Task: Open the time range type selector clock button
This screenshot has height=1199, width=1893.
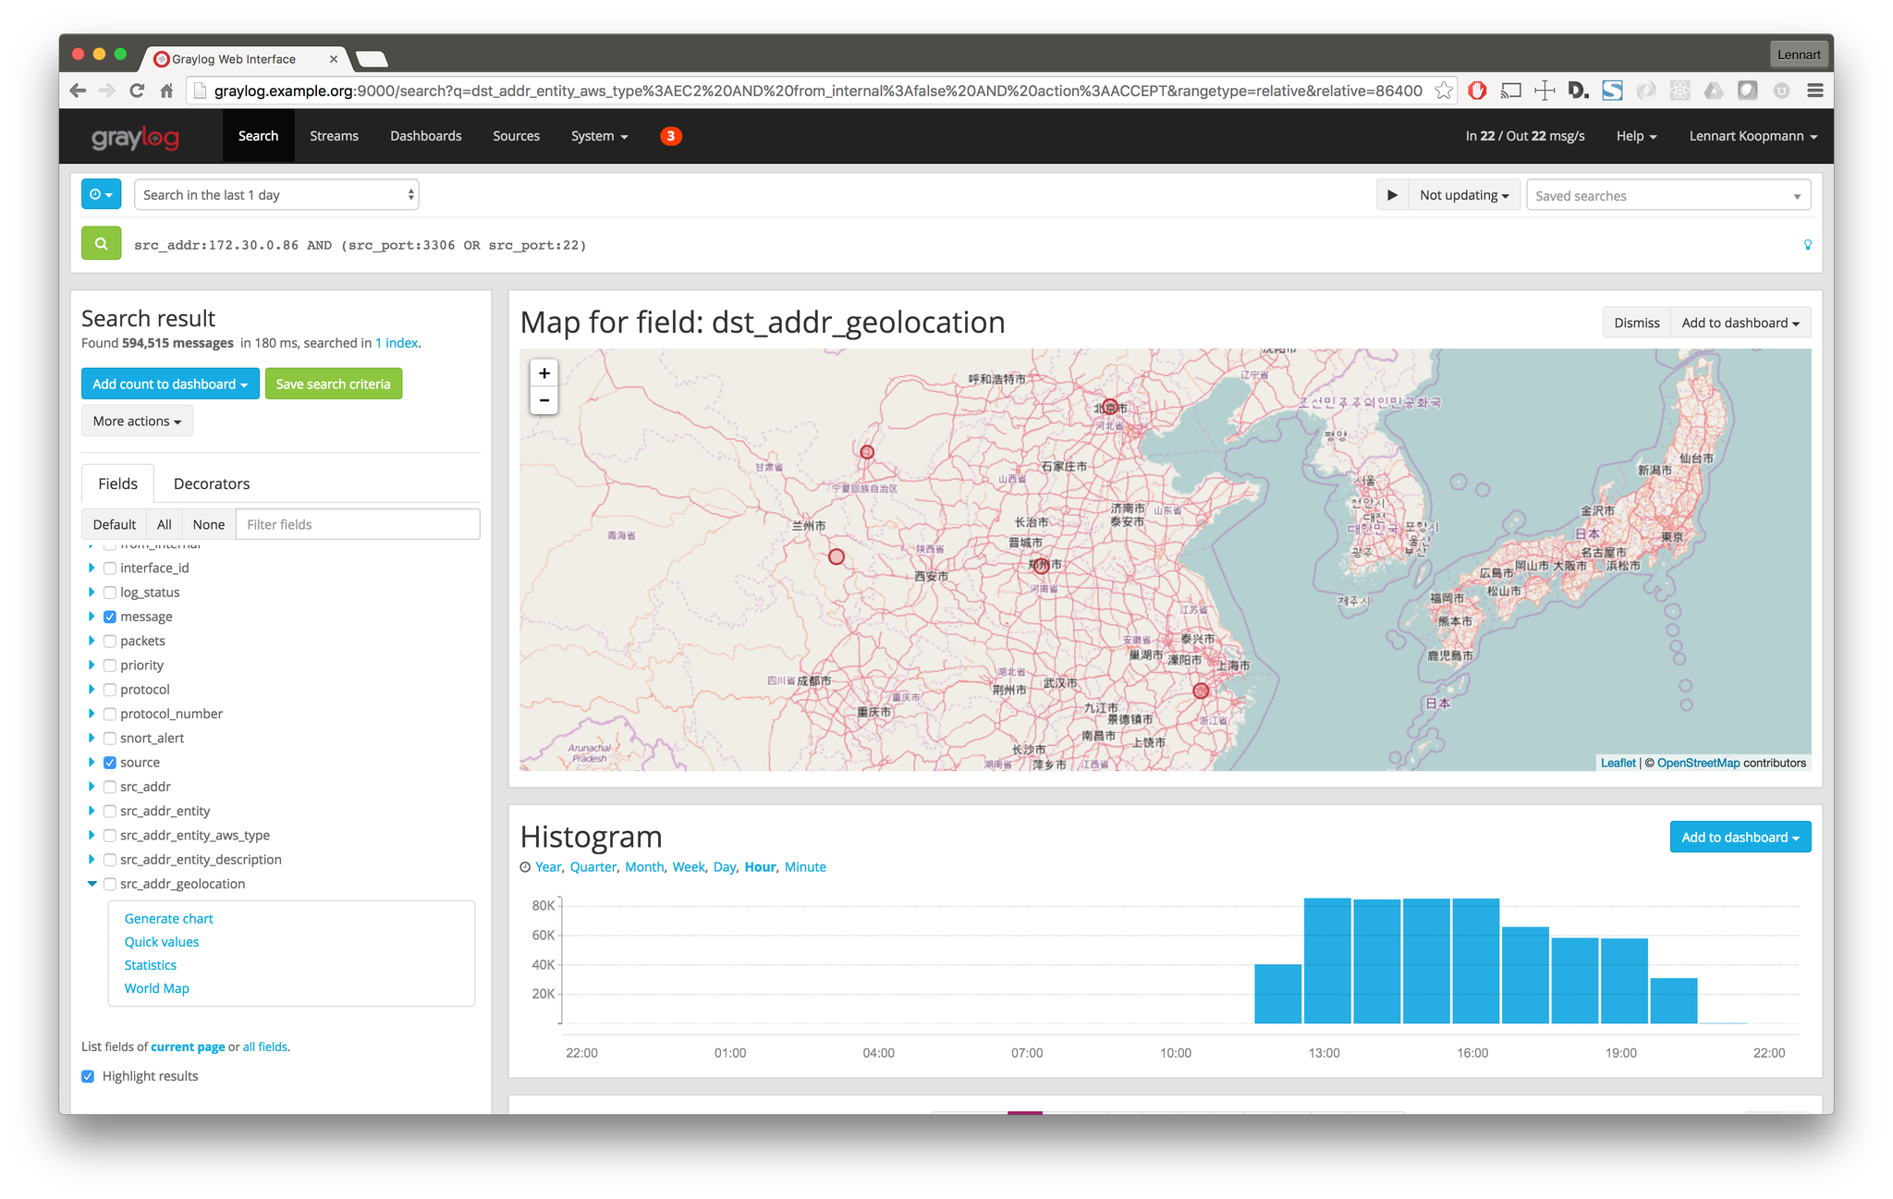Action: click(101, 195)
